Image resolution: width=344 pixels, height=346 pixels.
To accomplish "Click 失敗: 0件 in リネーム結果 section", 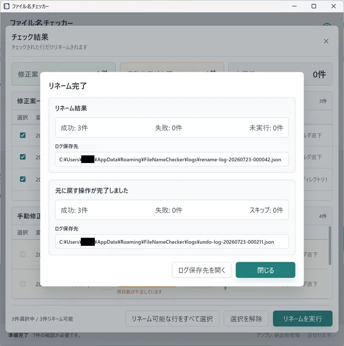I will click(168, 128).
